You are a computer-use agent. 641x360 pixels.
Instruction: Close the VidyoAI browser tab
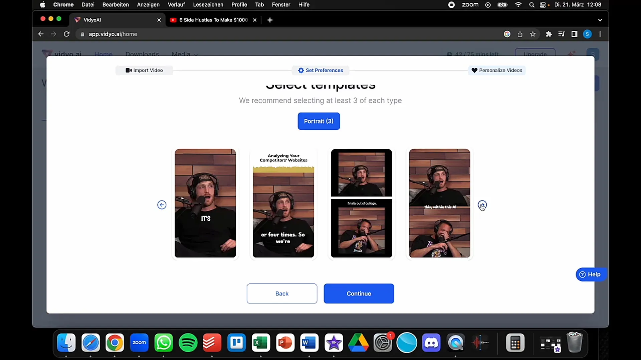[159, 20]
